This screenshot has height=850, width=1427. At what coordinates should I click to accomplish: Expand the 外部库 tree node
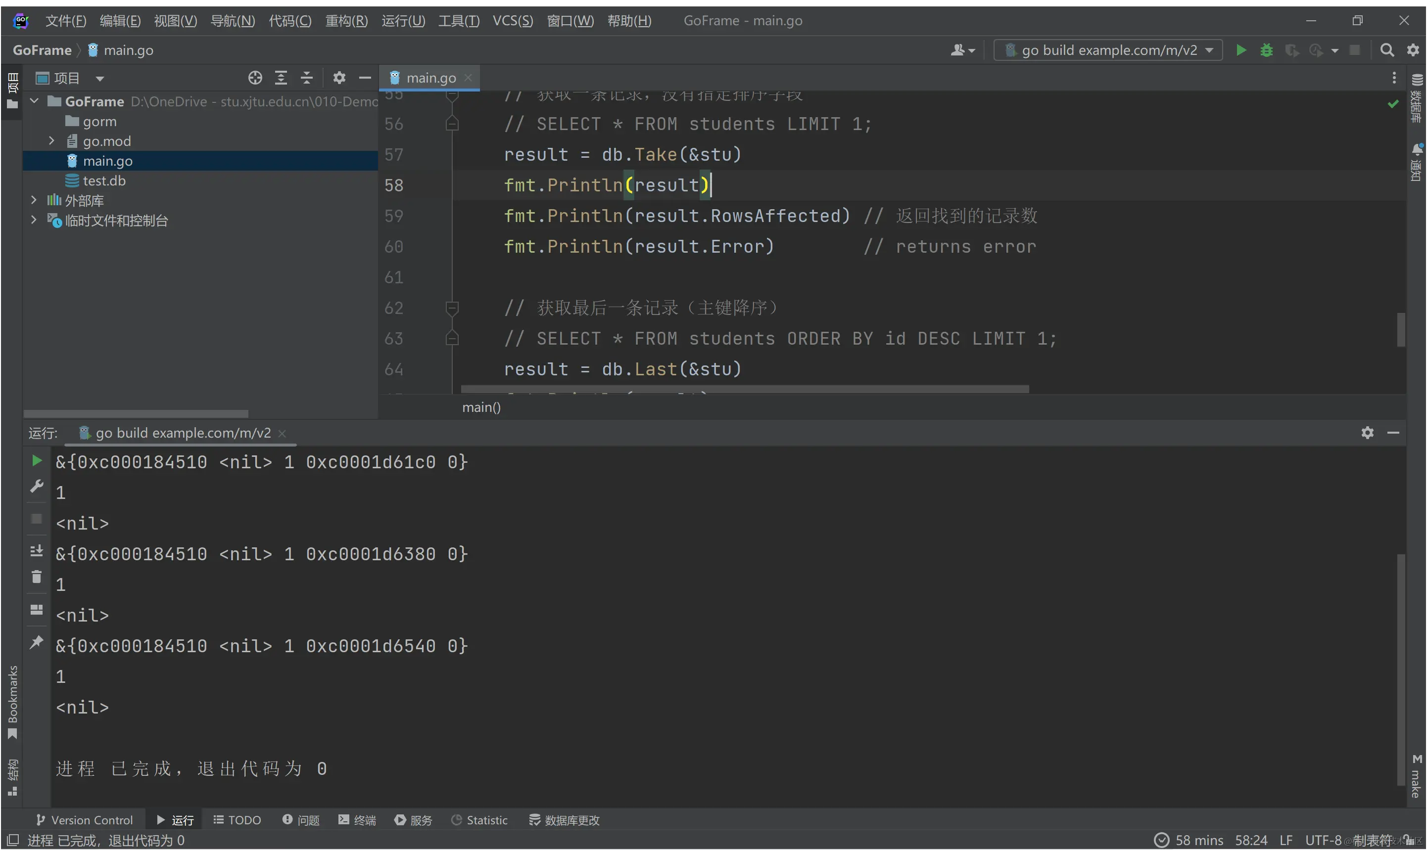pyautogui.click(x=33, y=200)
